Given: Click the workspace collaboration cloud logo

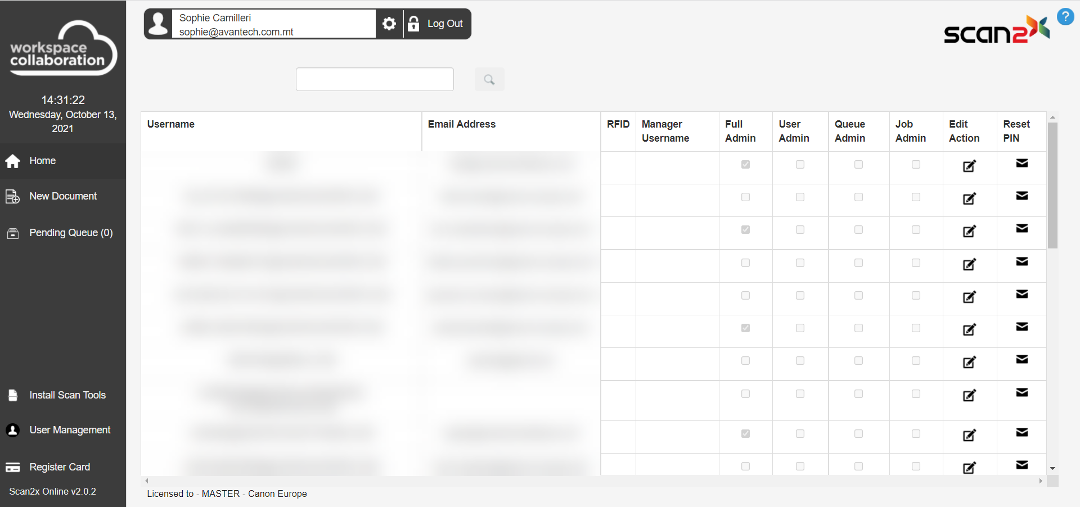Looking at the screenshot, I should 63,49.
